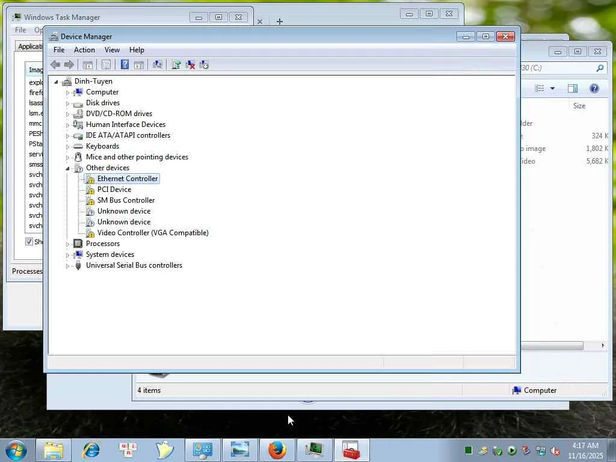Click the Explorer horizontal scrollbar thumb
Image resolution: width=616 pixels, height=462 pixels.
point(552,346)
